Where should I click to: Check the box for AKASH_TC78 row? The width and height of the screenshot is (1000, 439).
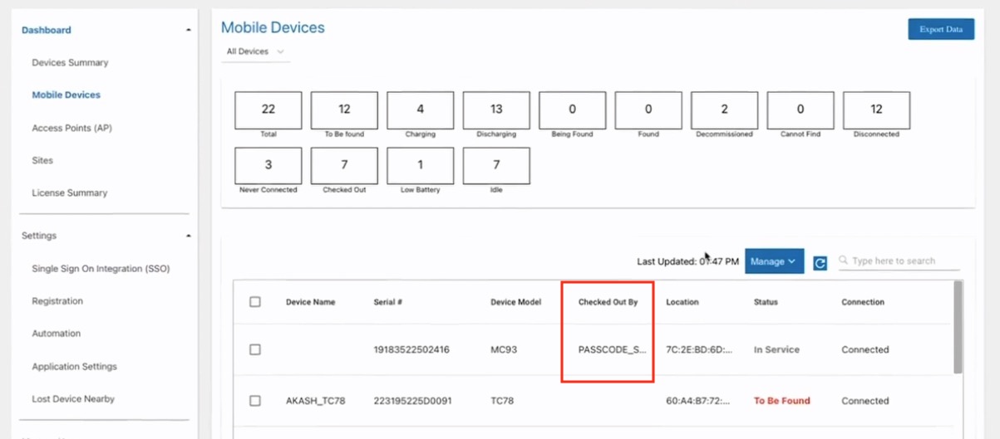click(255, 401)
